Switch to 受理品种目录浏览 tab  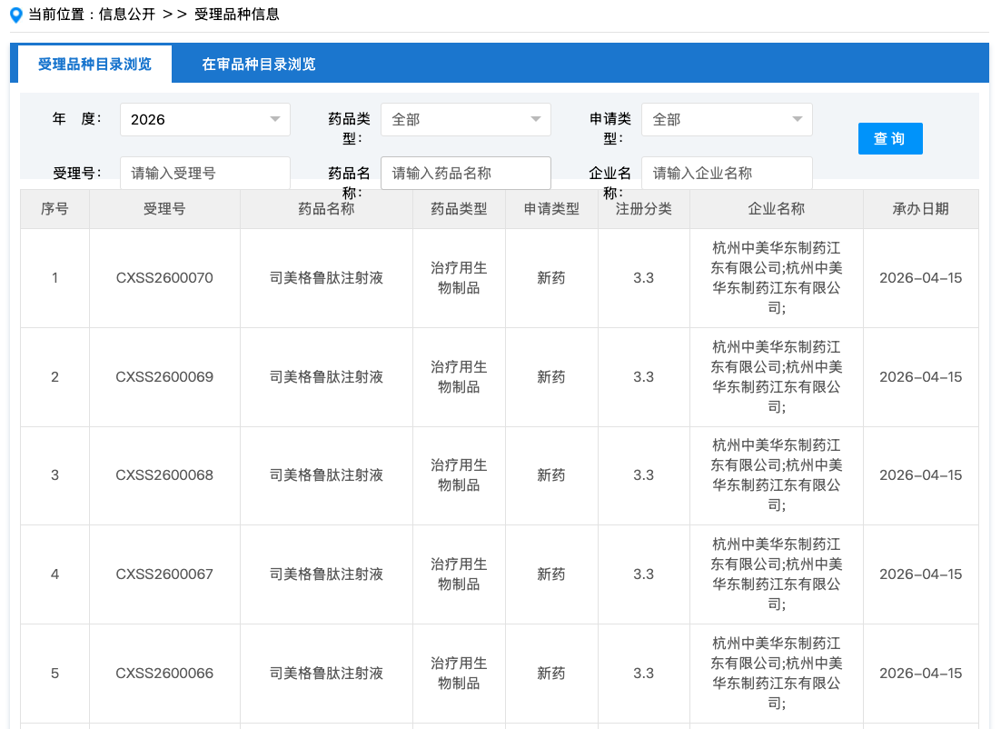pyautogui.click(x=94, y=65)
